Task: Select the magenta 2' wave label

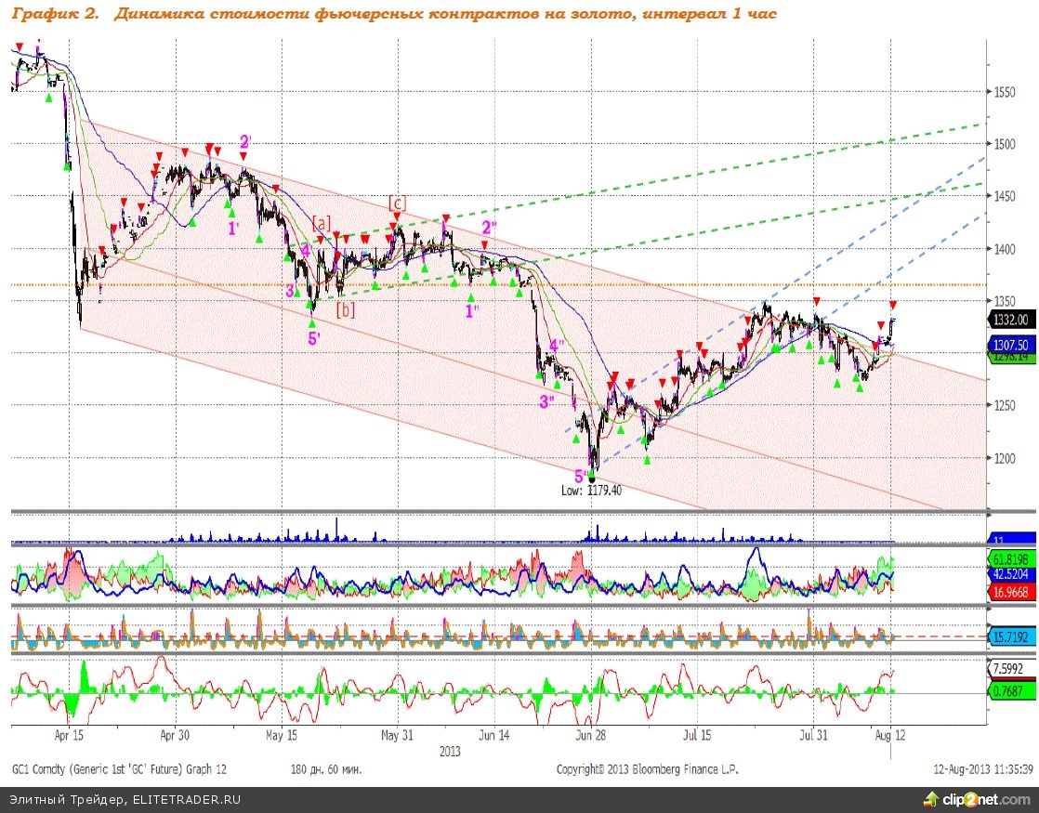Action: pos(245,141)
